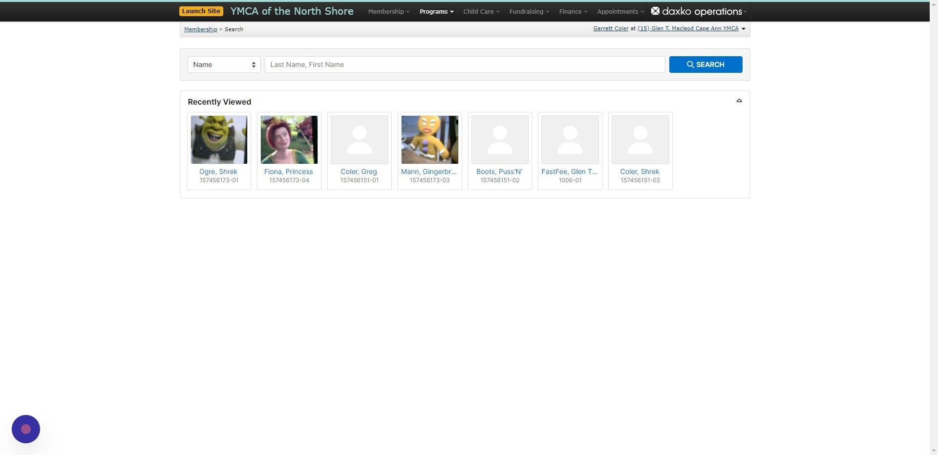Click Puss'N' Boots placeholder avatar
Viewport: 938px width, 455px height.
pos(500,140)
